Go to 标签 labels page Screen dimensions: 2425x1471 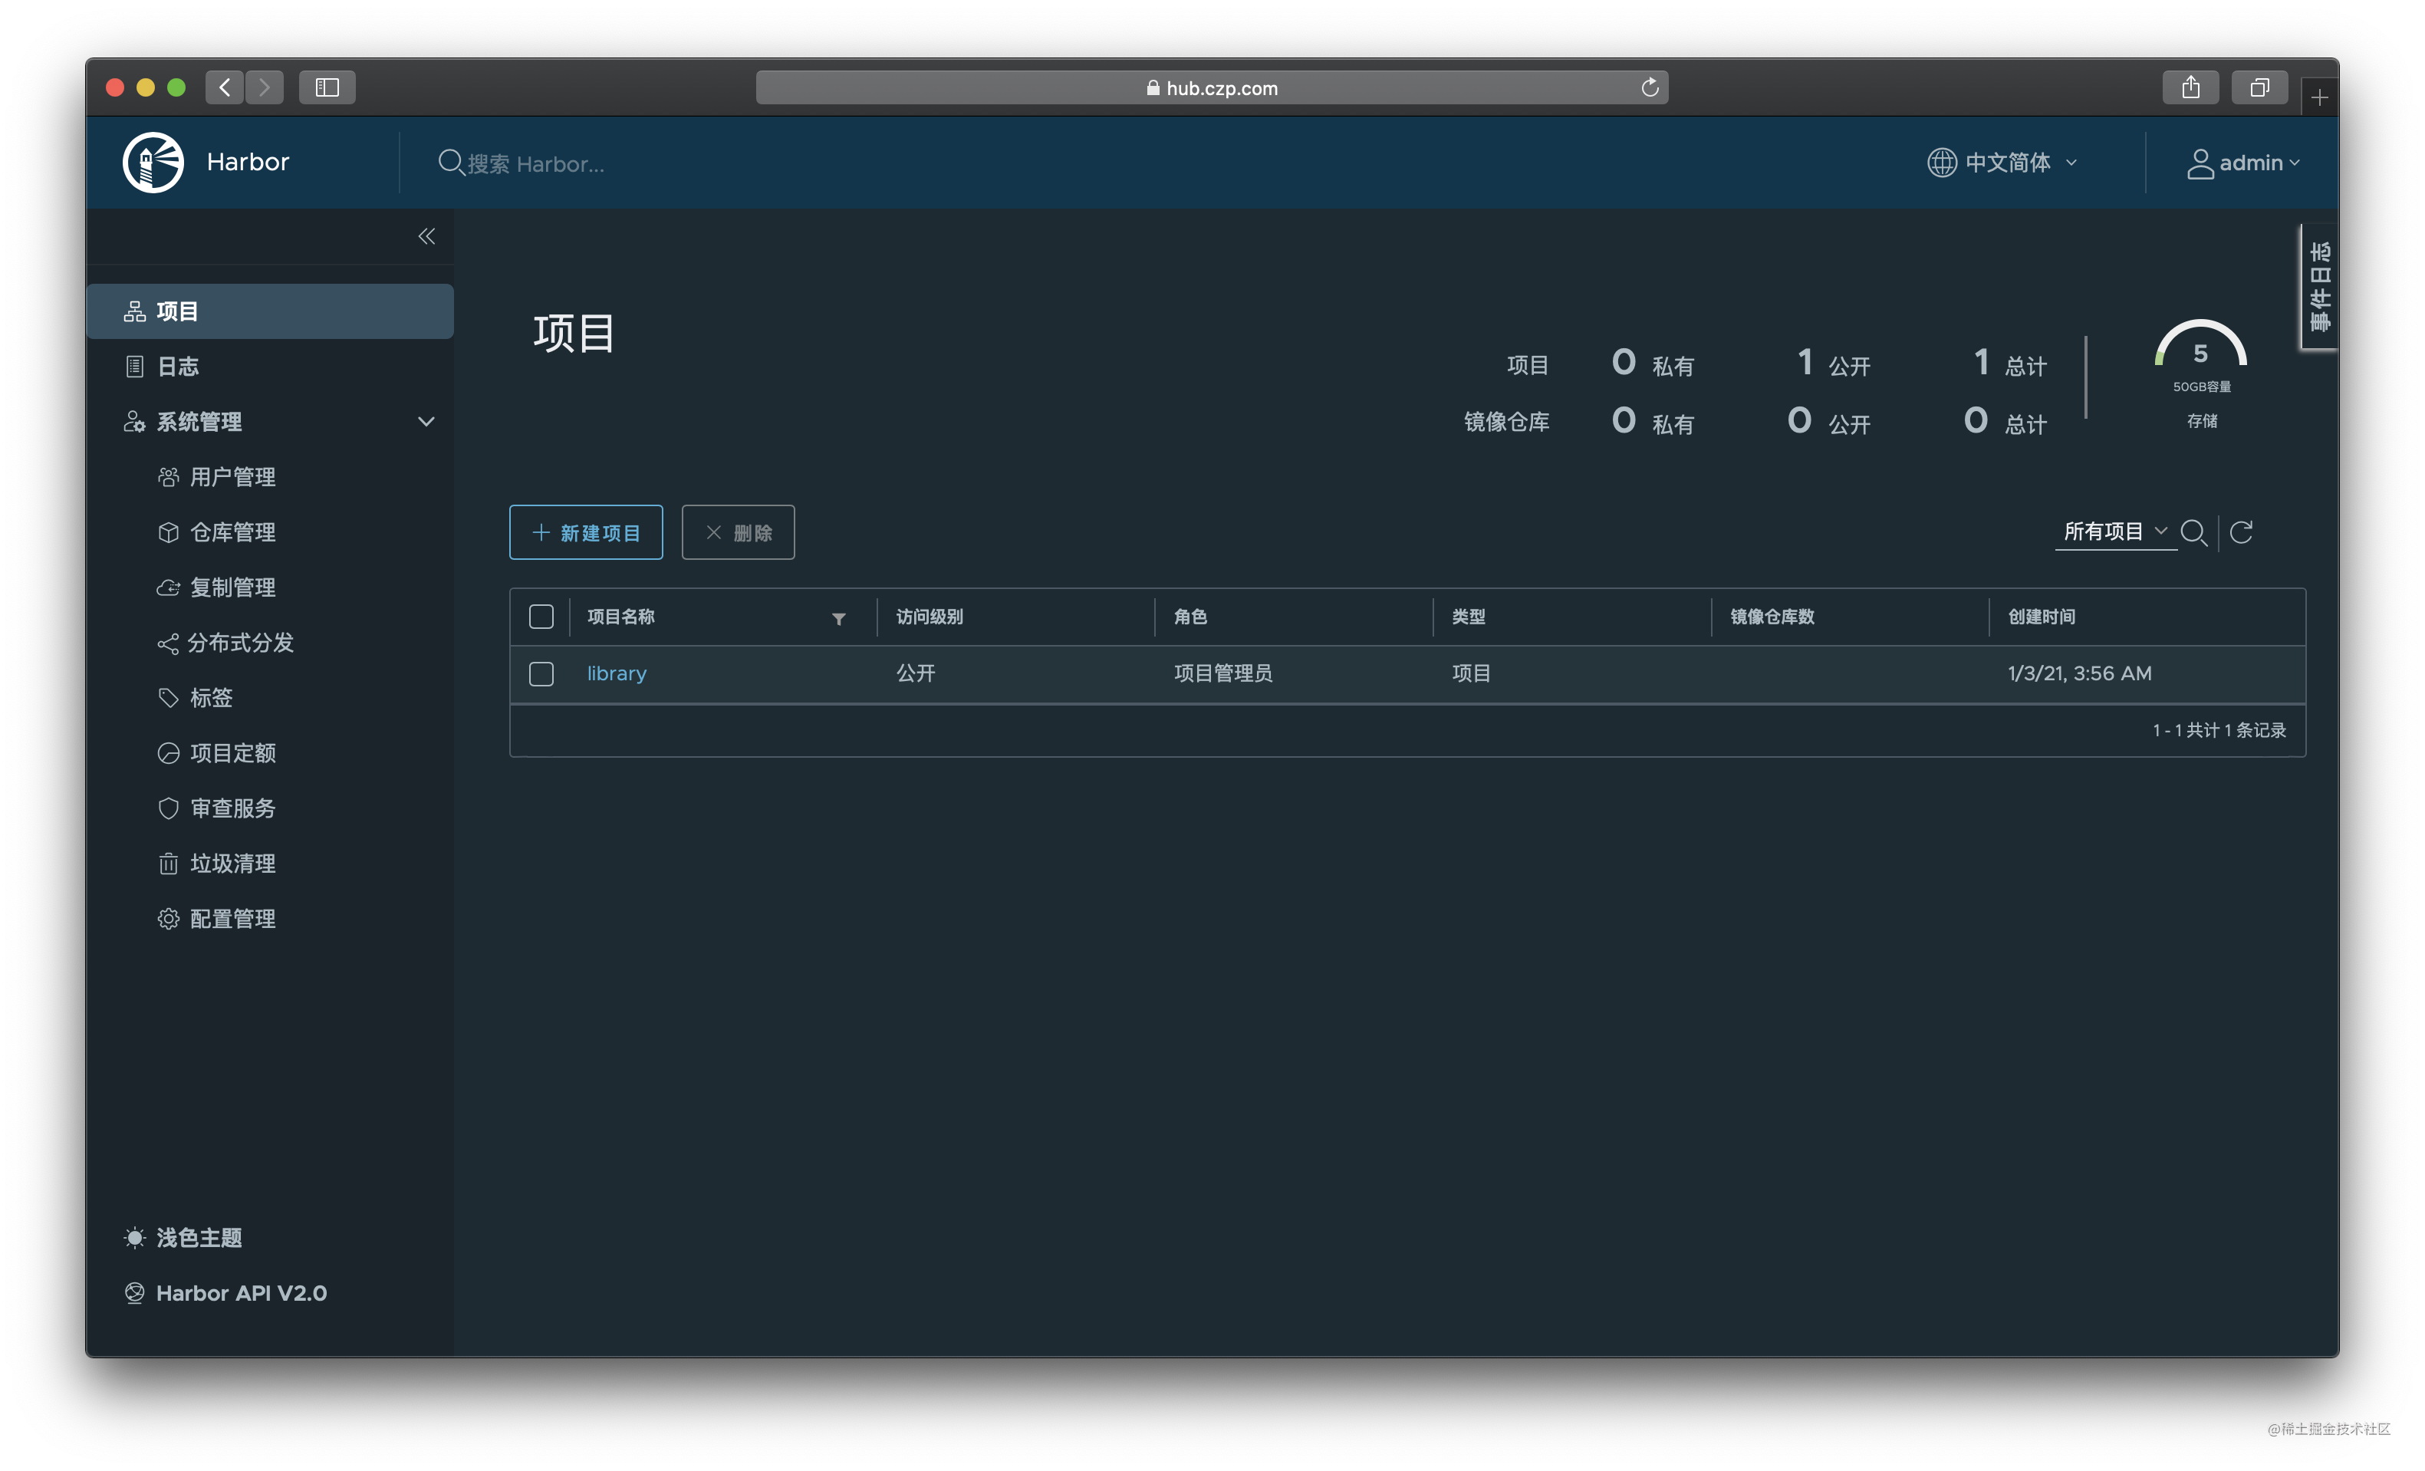(211, 698)
